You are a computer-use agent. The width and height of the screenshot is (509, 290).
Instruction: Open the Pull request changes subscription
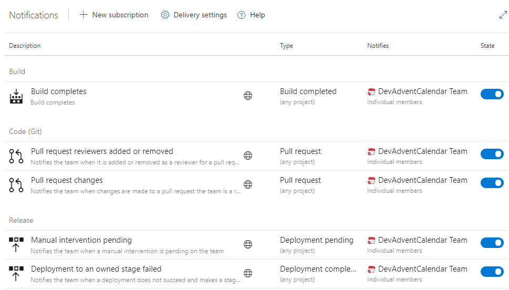pos(67,180)
